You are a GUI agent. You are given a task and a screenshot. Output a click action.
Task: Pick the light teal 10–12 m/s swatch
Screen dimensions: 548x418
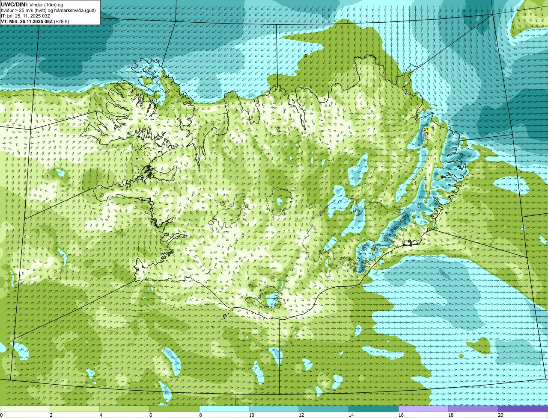(274, 409)
